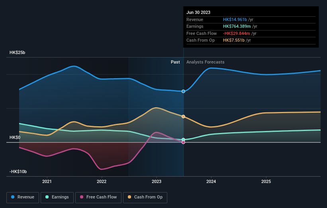The height and width of the screenshot is (208, 327).
Task: Click the orange Cash From Op legend dot
Action: pyautogui.click(x=129, y=197)
